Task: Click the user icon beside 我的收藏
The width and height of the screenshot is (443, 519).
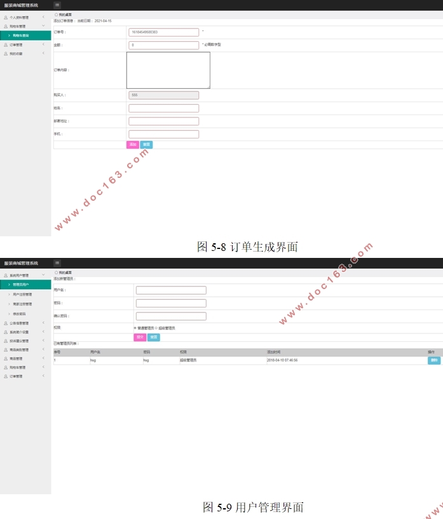Action: pyautogui.click(x=6, y=53)
